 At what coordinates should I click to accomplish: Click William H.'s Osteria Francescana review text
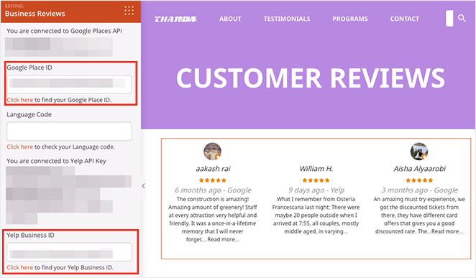coord(316,216)
